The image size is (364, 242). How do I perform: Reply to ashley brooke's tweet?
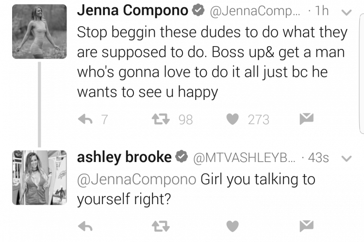tap(85, 226)
